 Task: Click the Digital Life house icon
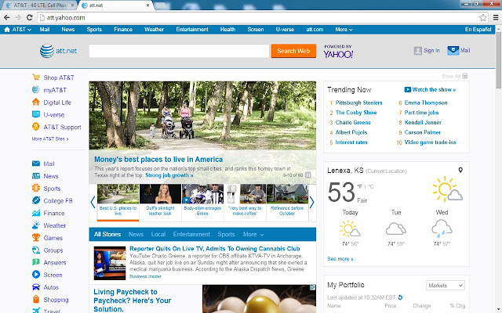click(36, 103)
